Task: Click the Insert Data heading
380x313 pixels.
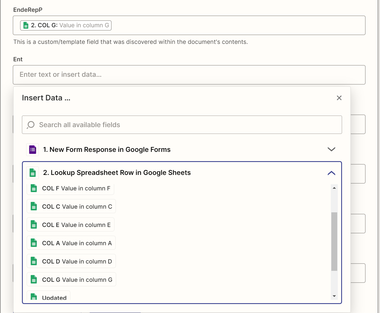Action: tap(46, 98)
